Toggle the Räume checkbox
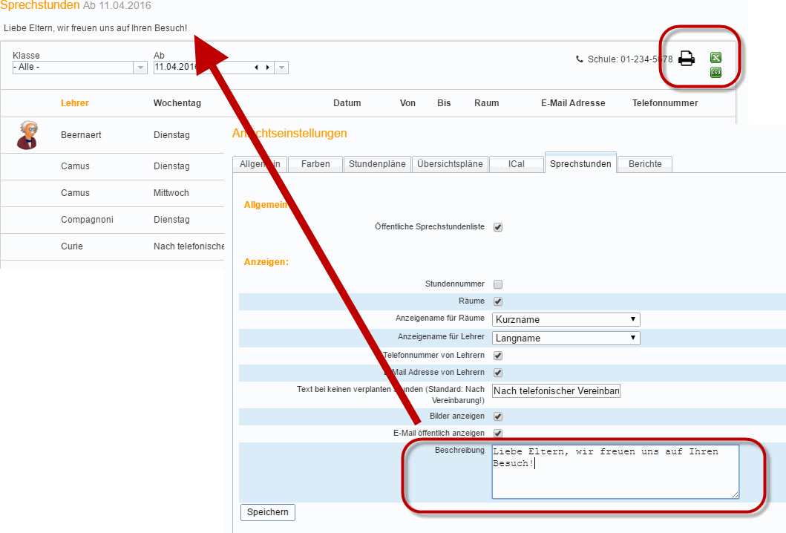Screen dimensions: 786x533 coord(498,301)
